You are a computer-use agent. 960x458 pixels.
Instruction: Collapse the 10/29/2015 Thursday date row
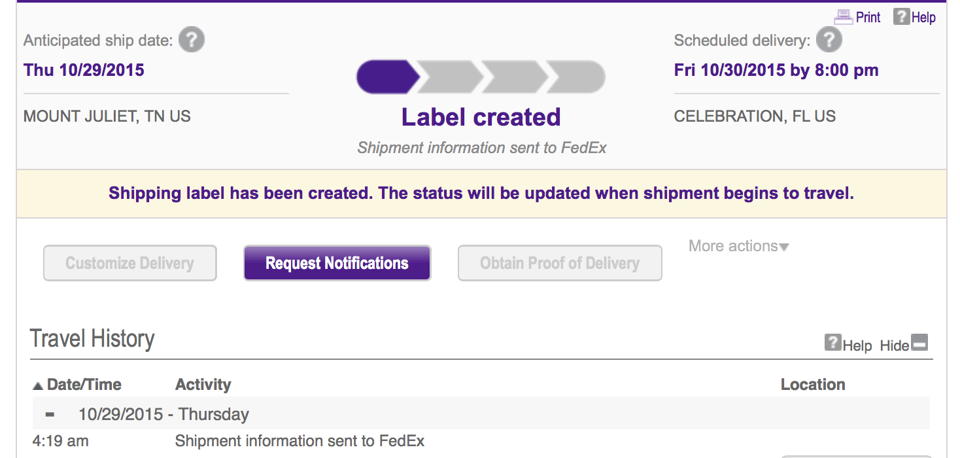[50, 415]
